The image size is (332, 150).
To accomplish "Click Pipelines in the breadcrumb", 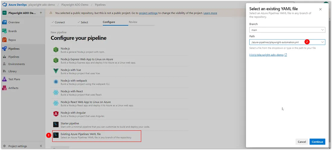I will [x=100, y=5].
